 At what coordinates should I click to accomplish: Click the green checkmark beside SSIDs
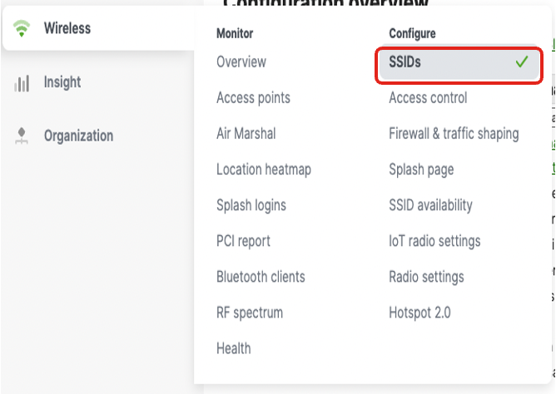coord(522,62)
